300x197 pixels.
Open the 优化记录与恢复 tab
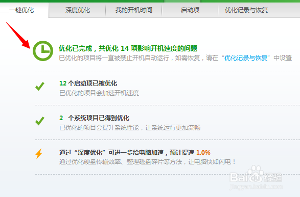pos(246,10)
